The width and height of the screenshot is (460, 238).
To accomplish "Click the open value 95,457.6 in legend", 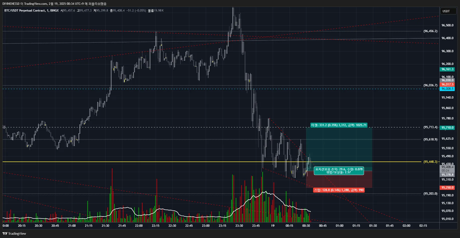I will click(69, 11).
